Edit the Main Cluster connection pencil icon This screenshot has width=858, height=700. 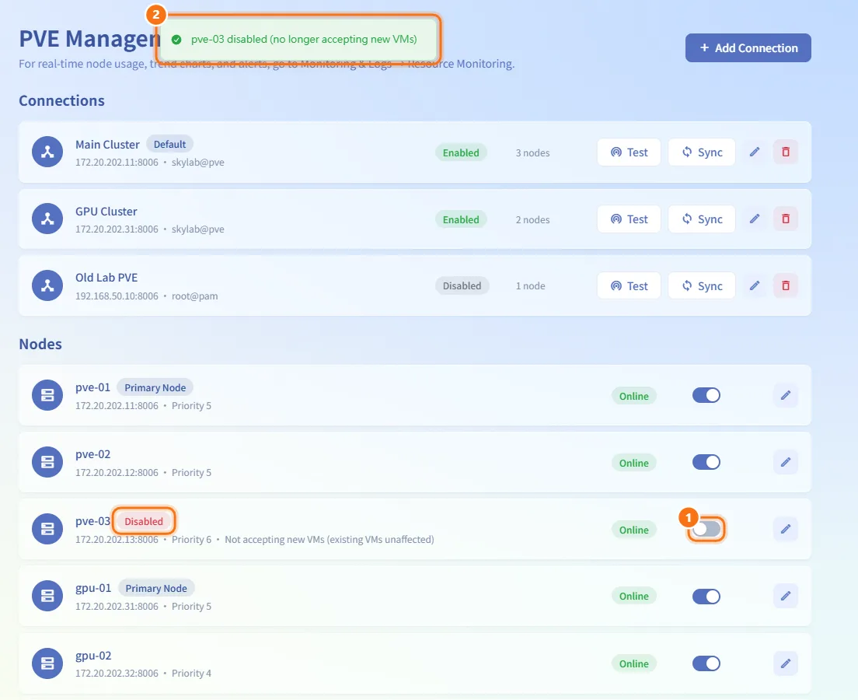click(755, 152)
